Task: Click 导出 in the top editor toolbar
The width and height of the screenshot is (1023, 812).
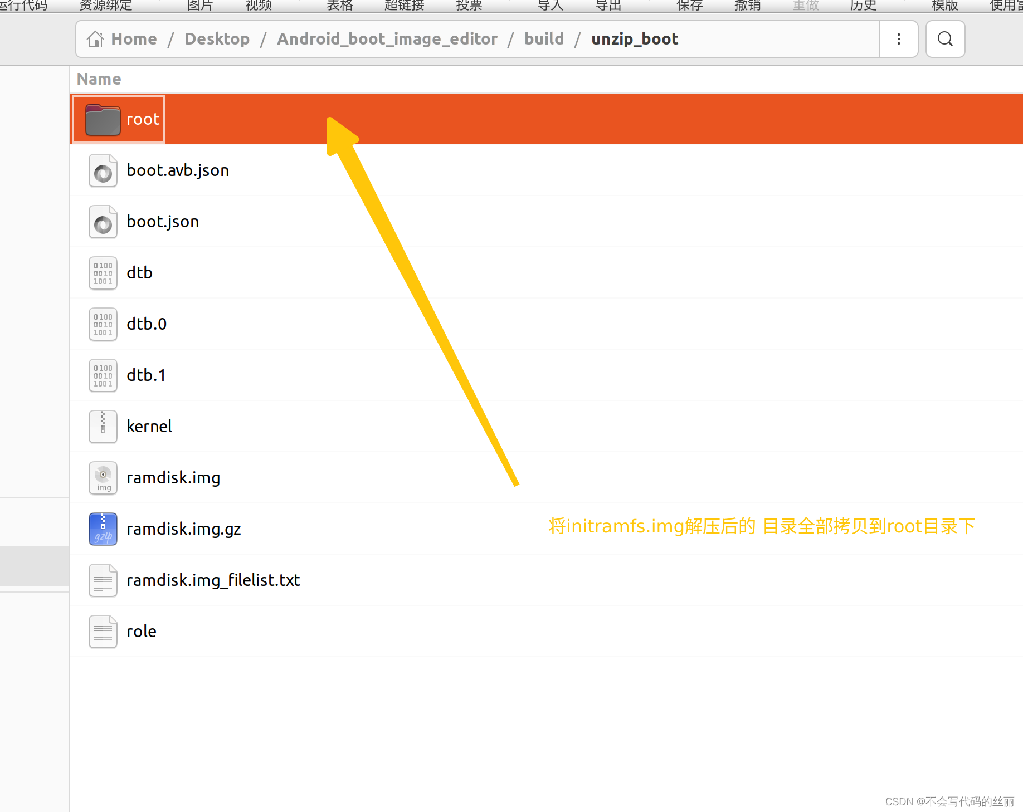Action: [x=608, y=6]
